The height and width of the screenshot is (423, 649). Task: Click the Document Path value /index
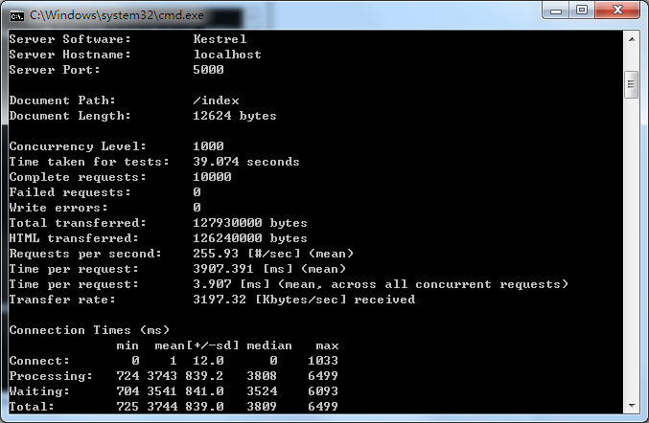coord(216,100)
